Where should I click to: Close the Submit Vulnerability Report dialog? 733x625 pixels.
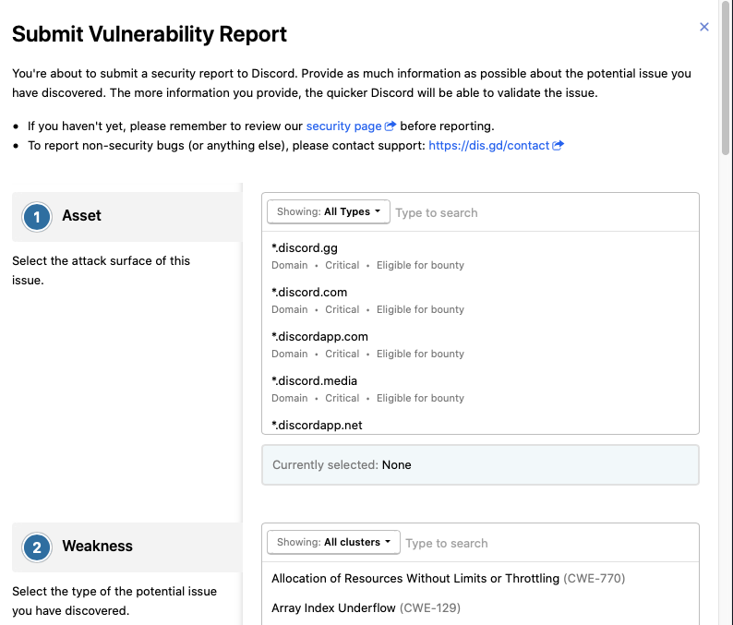pos(704,27)
